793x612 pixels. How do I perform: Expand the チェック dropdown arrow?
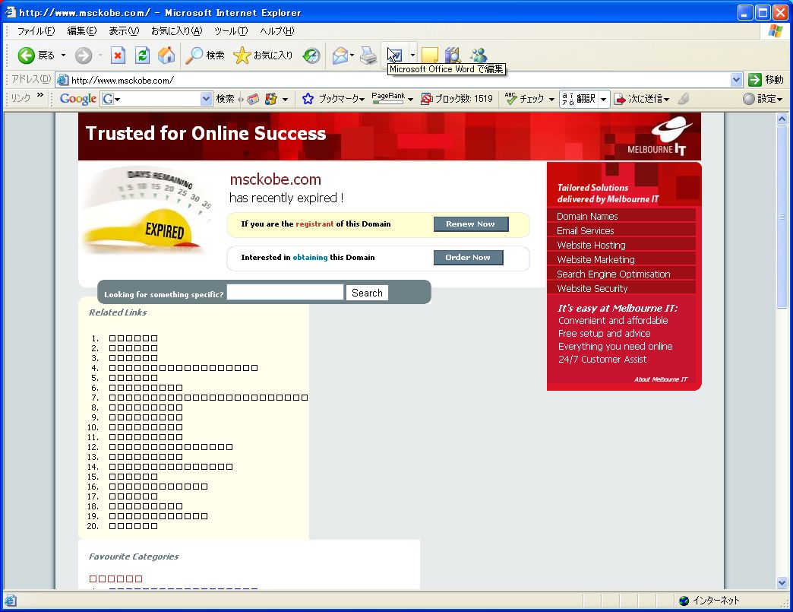tap(551, 100)
